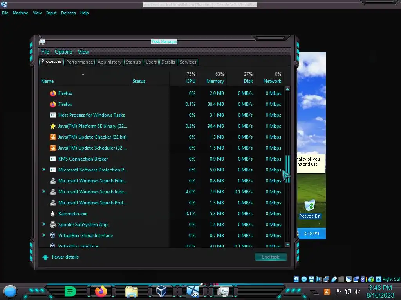The height and width of the screenshot is (300, 401).
Task: Click the Status column header
Action: (150, 78)
